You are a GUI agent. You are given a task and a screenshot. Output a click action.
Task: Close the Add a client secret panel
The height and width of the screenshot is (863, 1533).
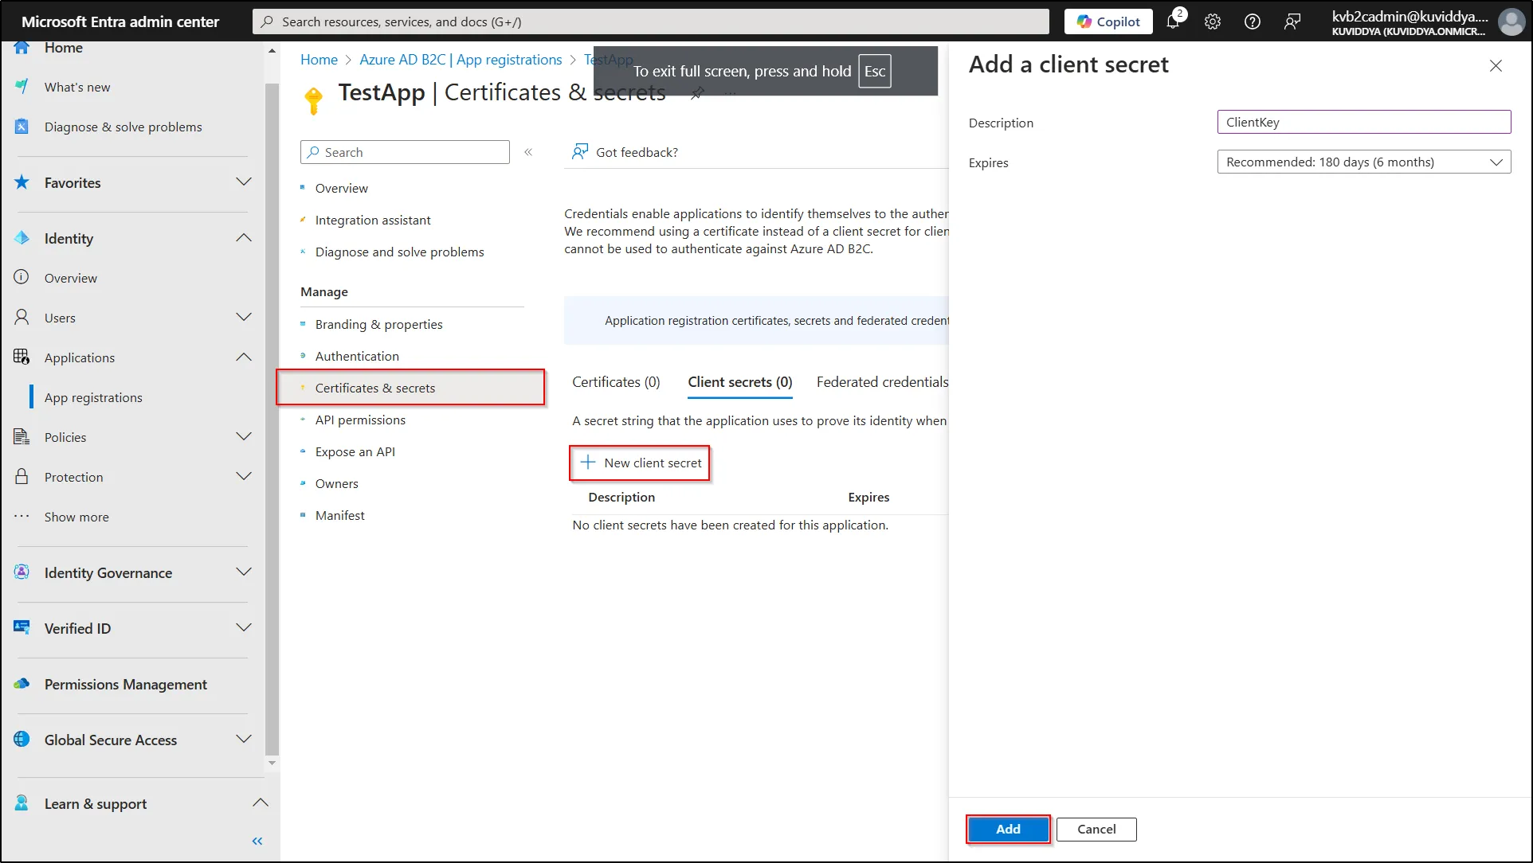[x=1496, y=66]
